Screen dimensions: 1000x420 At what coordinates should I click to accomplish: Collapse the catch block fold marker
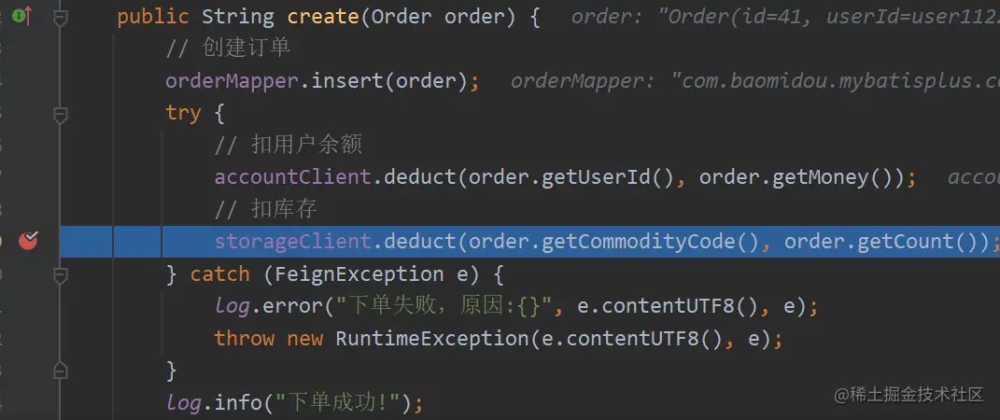[61, 274]
